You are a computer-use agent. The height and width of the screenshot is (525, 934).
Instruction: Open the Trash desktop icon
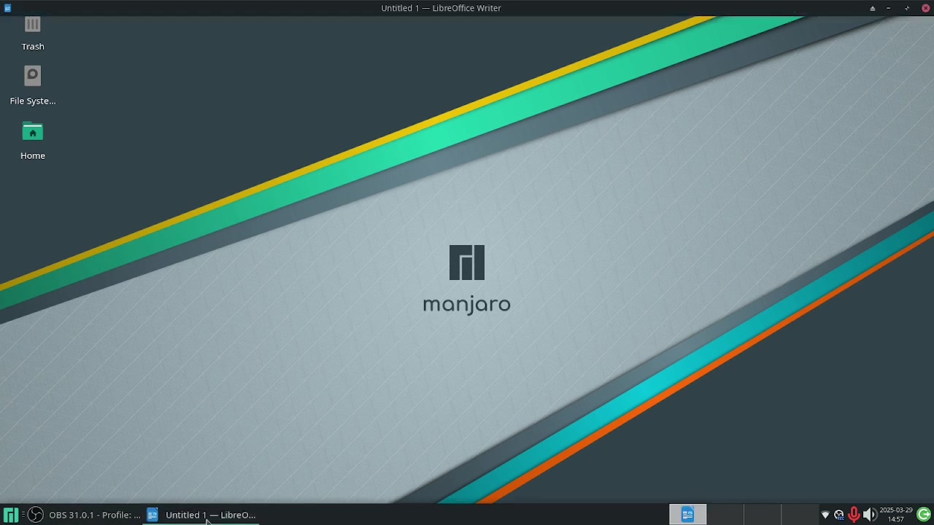click(x=32, y=29)
